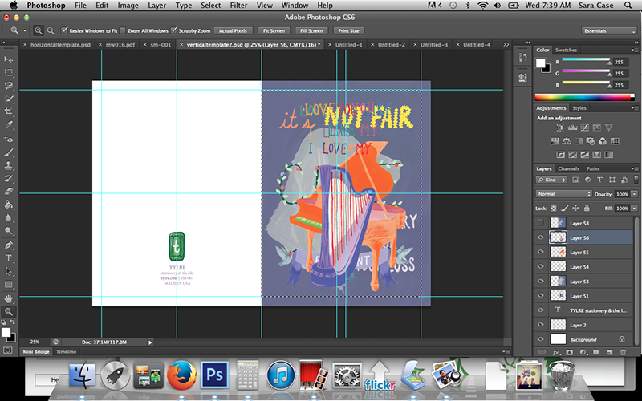The image size is (642, 401).
Task: Switch to the Channels tab
Action: point(569,168)
